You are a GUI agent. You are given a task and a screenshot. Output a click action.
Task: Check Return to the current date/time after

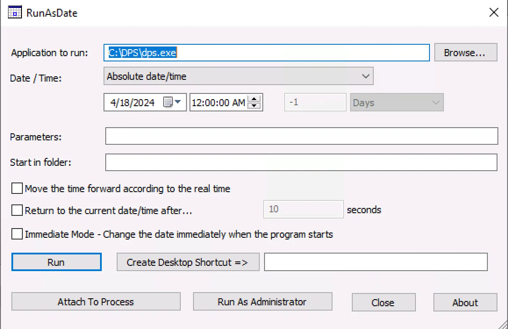[17, 210]
